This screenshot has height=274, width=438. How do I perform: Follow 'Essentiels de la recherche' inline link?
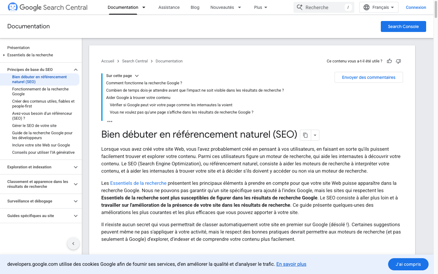(138, 183)
